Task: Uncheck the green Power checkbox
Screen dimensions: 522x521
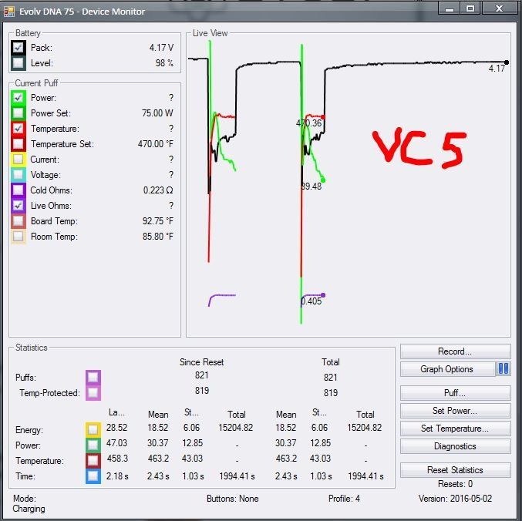Action: (19, 98)
